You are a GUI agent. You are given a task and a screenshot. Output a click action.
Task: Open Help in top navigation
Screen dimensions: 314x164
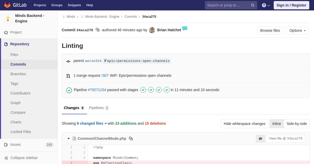tap(90, 5)
